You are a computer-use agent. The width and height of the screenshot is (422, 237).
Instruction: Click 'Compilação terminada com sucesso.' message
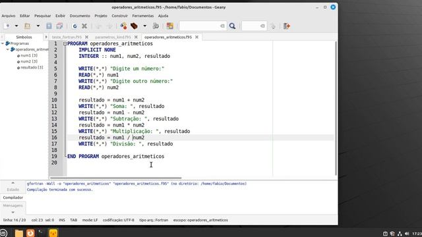pyautogui.click(x=60, y=190)
